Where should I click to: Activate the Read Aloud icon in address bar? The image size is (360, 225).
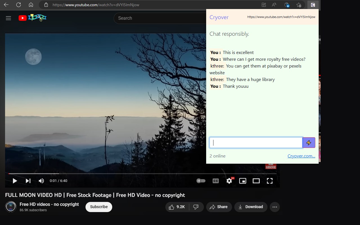[x=274, y=5]
